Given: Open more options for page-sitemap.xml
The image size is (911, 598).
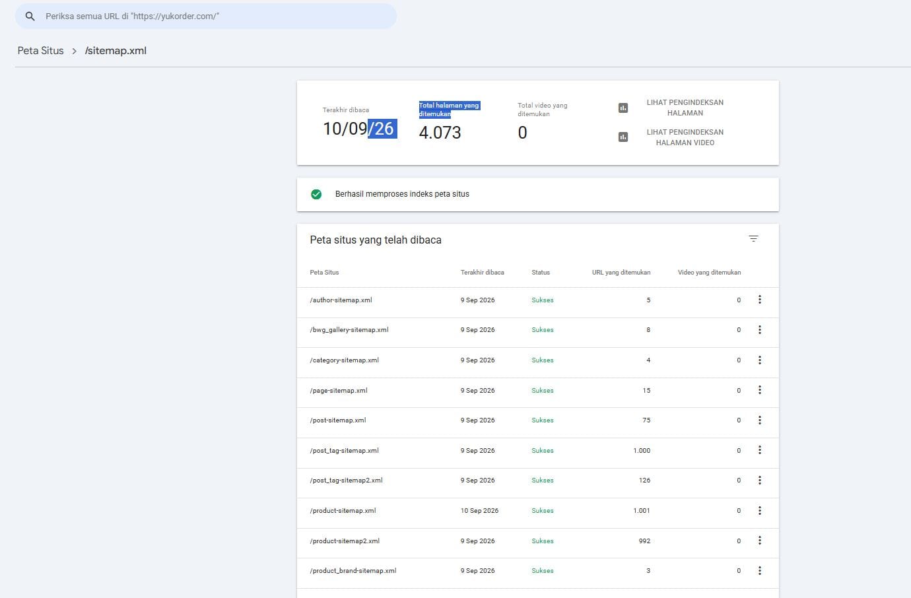Looking at the screenshot, I should click(x=760, y=390).
